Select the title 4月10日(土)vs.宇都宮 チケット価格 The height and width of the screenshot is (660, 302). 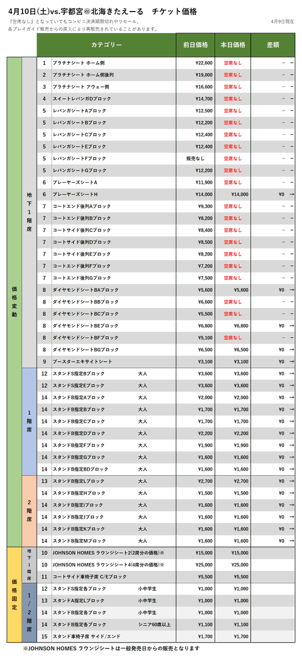coord(103,11)
